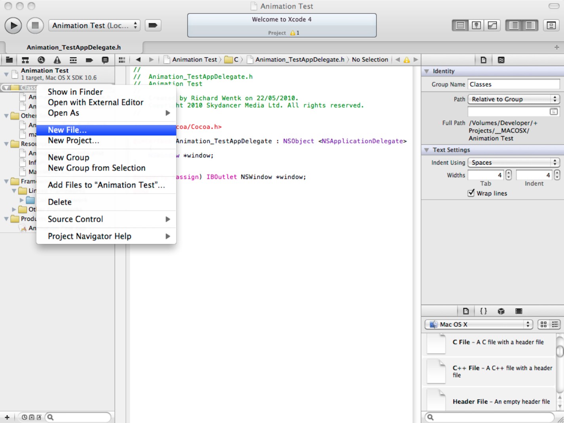Image resolution: width=564 pixels, height=423 pixels.
Task: Open the Relative to Group path dropdown
Action: click(x=514, y=99)
